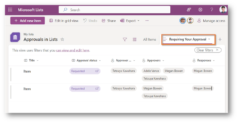This screenshot has height=123, width=238.
Task: Open approval details icon in first row
Action: click(x=97, y=71)
